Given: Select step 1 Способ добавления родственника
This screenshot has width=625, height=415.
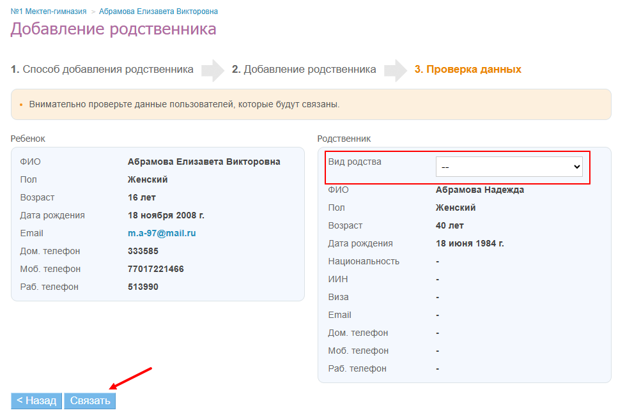Looking at the screenshot, I should [102, 70].
